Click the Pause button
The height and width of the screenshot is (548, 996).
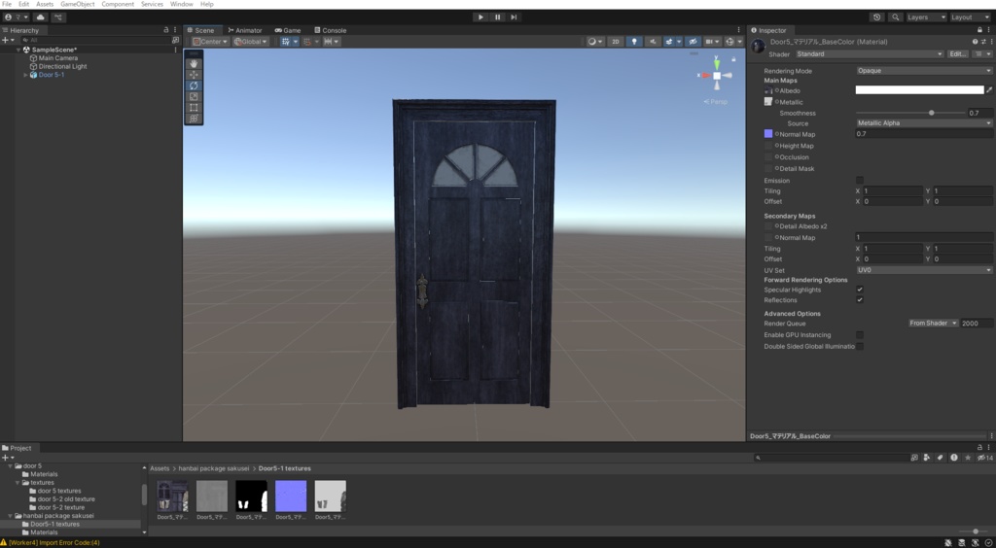[x=497, y=17]
